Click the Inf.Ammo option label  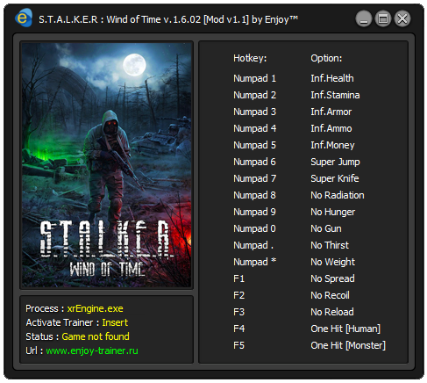tap(331, 128)
